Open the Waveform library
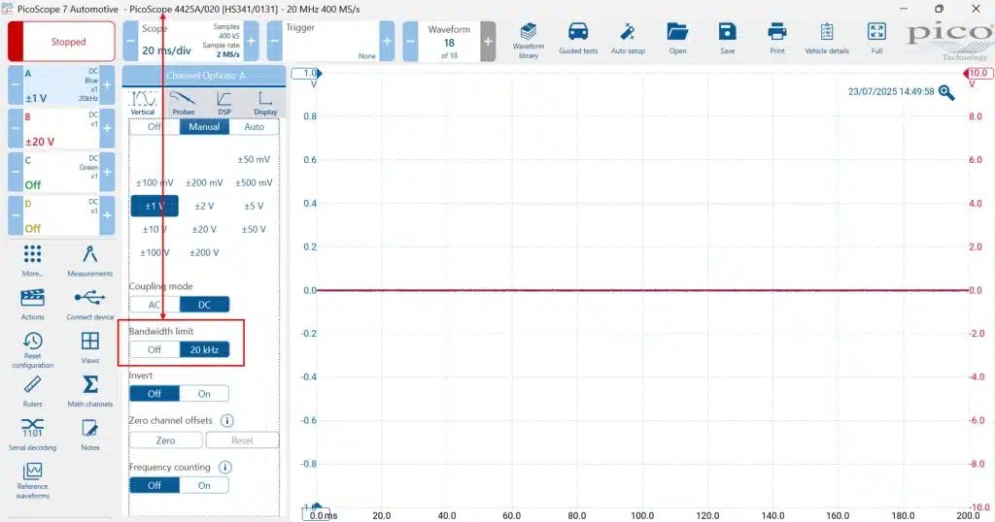The height and width of the screenshot is (522, 995). pos(528,41)
